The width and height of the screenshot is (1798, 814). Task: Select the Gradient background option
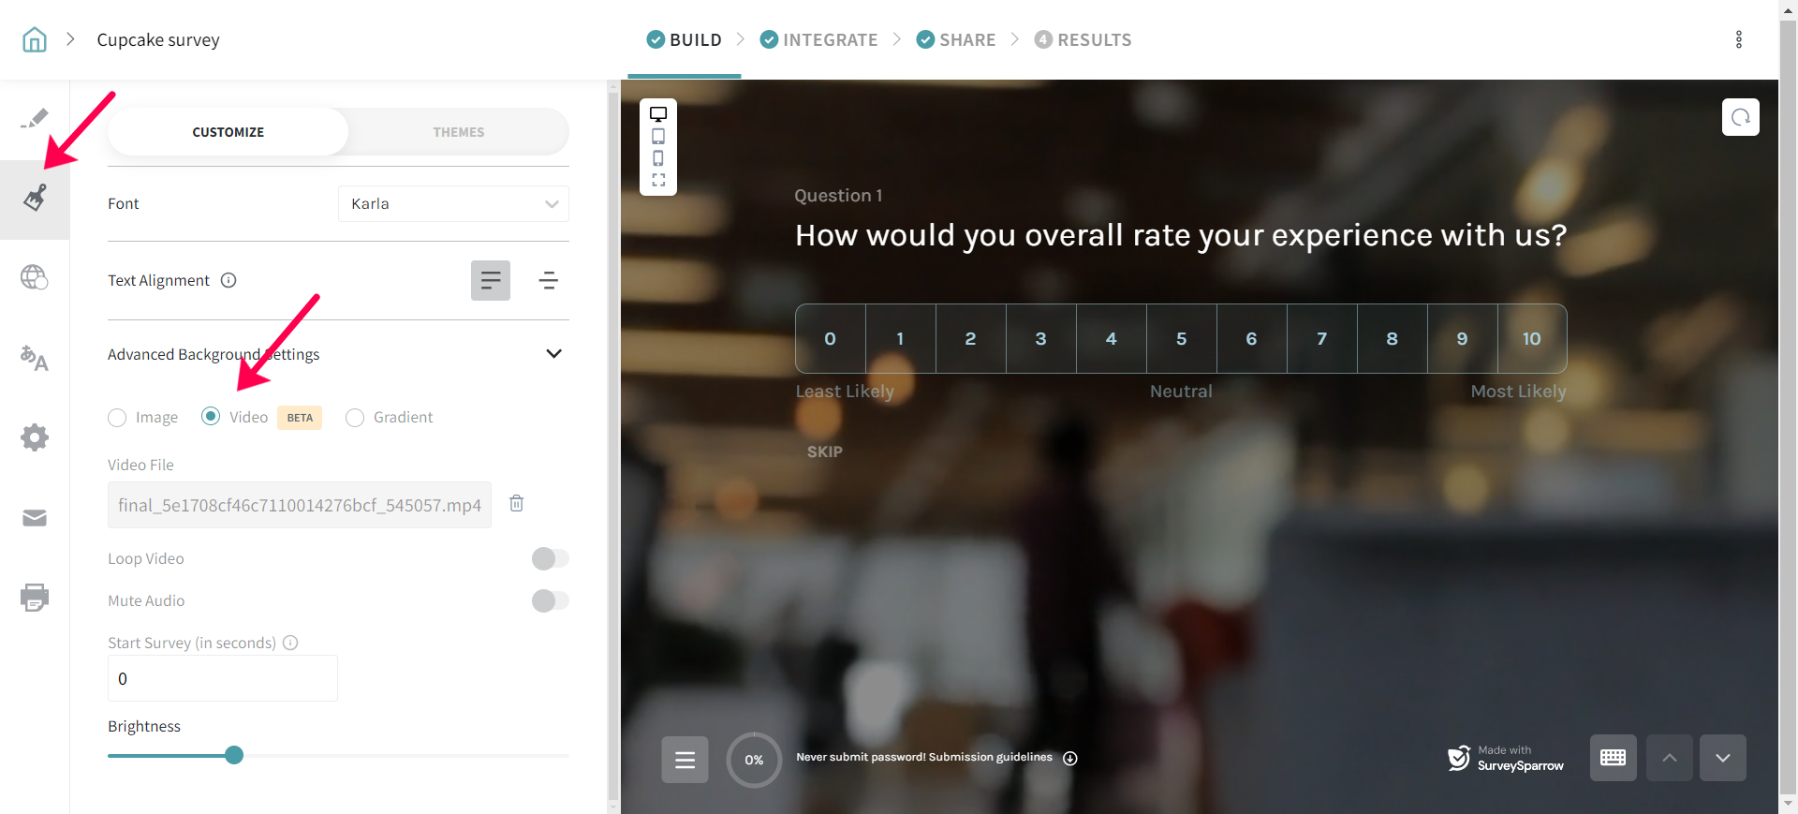click(x=355, y=418)
